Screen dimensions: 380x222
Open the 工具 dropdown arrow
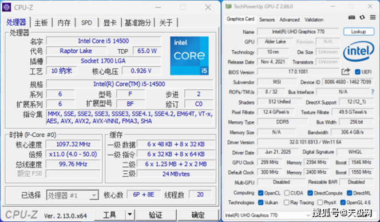coord(130,215)
